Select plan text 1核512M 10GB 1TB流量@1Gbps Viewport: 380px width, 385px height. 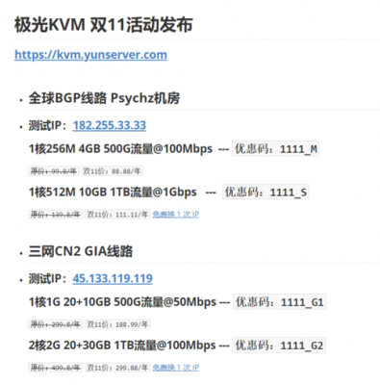coord(113,192)
